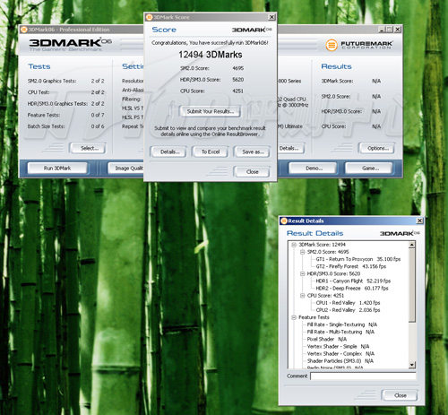This screenshot has width=448, height=415.
Task: Close the Result Details window with X
Action: 419,220
